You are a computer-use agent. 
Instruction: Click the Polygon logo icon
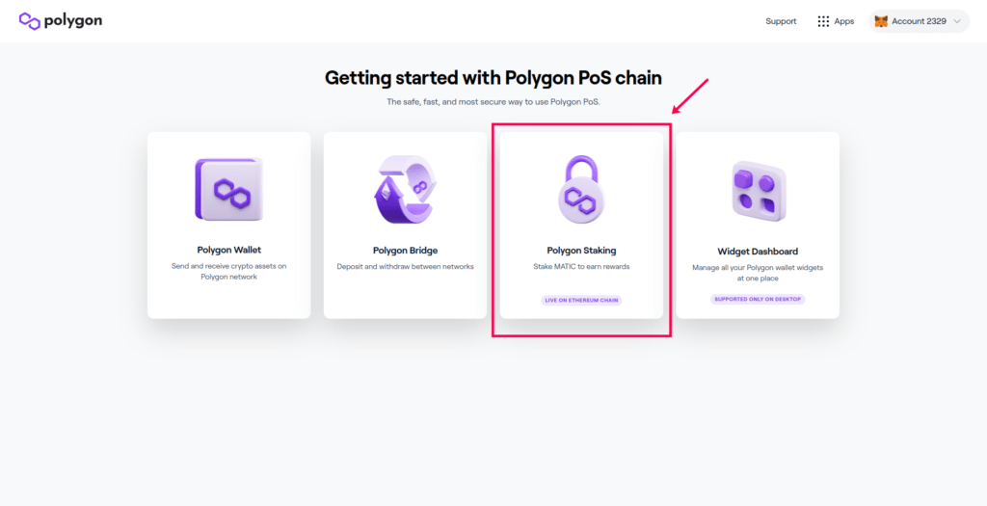tap(30, 21)
